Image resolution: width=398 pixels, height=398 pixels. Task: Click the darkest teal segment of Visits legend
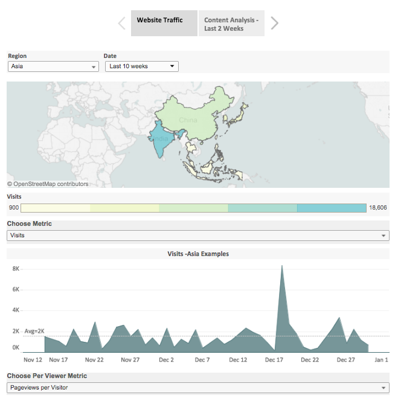[332, 208]
